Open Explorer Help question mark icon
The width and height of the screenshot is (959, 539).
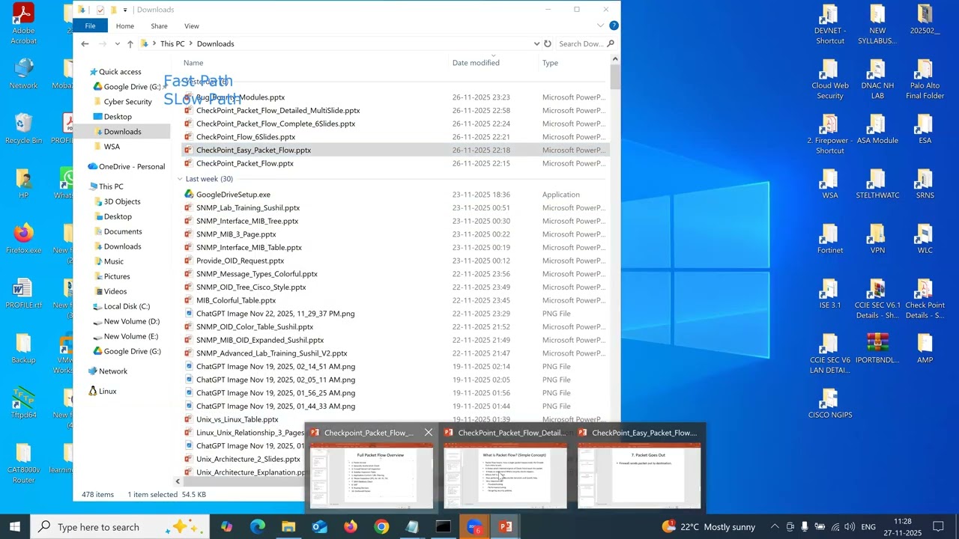[614, 25]
